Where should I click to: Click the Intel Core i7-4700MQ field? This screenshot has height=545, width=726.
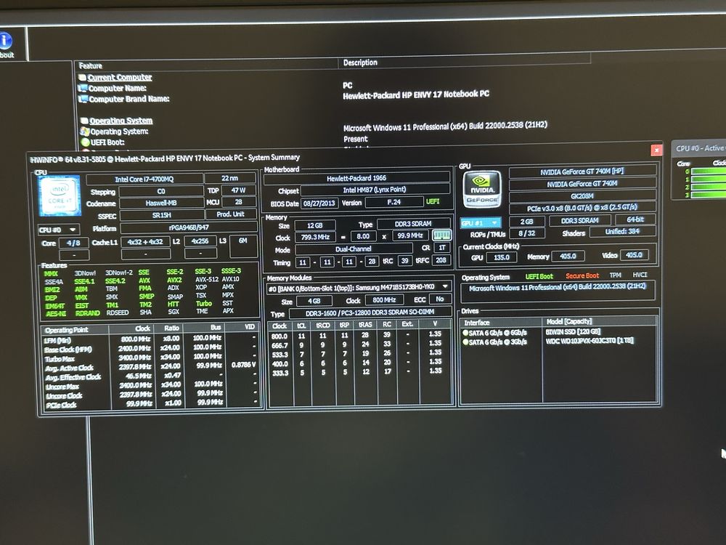pyautogui.click(x=144, y=179)
